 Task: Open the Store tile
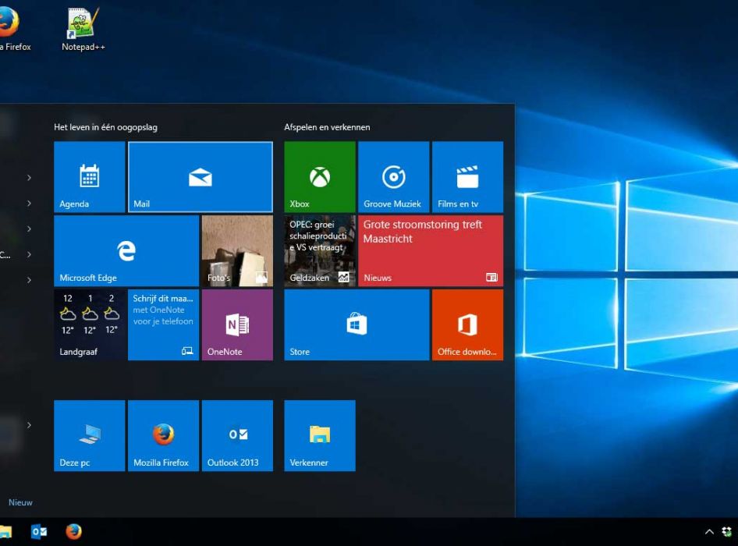point(357,324)
